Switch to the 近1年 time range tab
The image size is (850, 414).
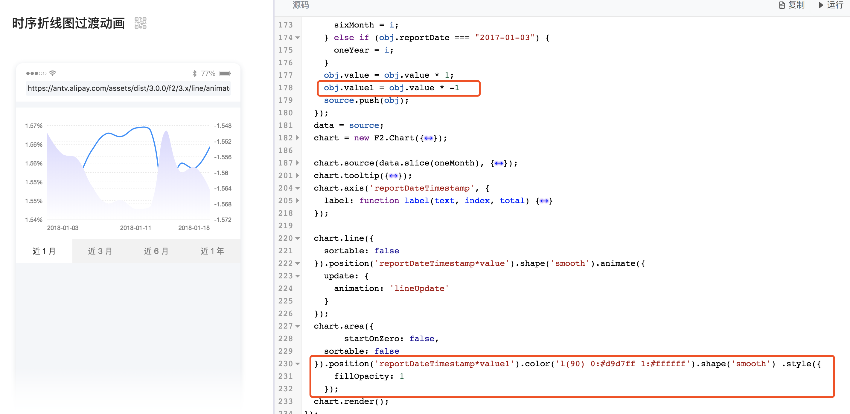point(212,251)
